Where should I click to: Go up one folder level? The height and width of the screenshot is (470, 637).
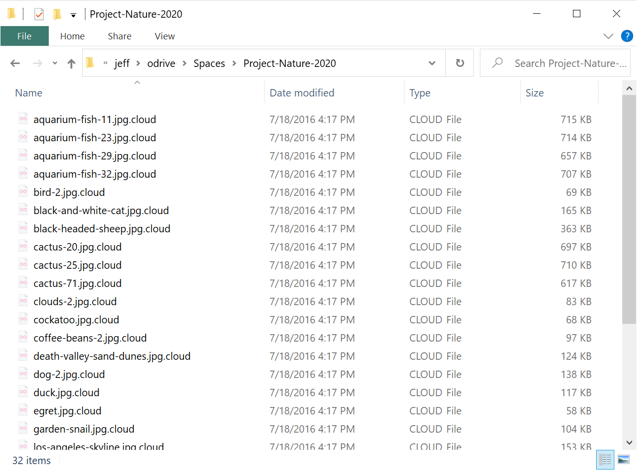coord(71,63)
